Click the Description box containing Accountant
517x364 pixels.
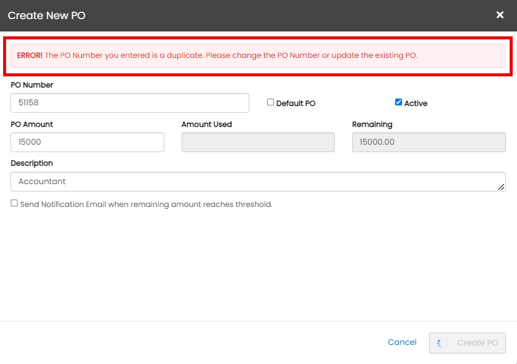(x=258, y=182)
